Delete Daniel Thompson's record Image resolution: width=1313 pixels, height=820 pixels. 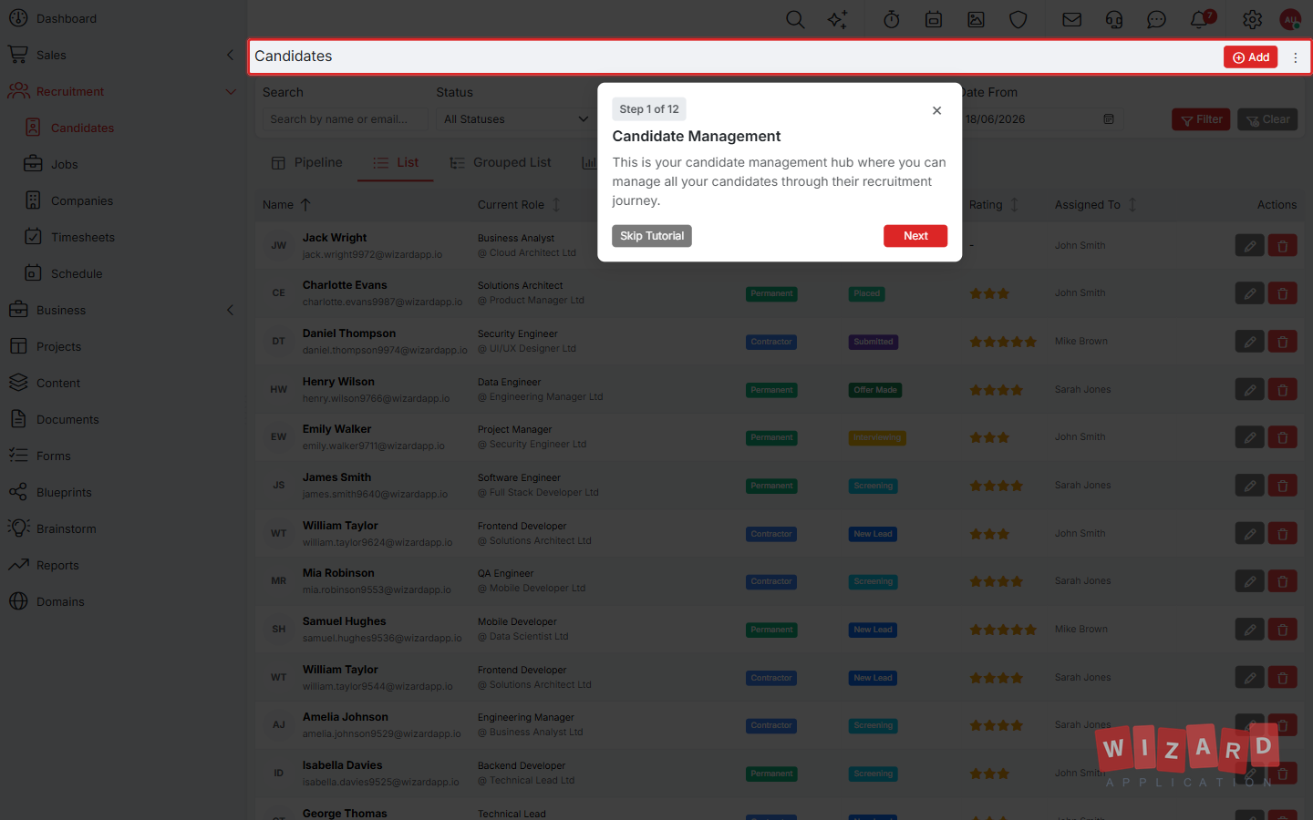[x=1282, y=342]
